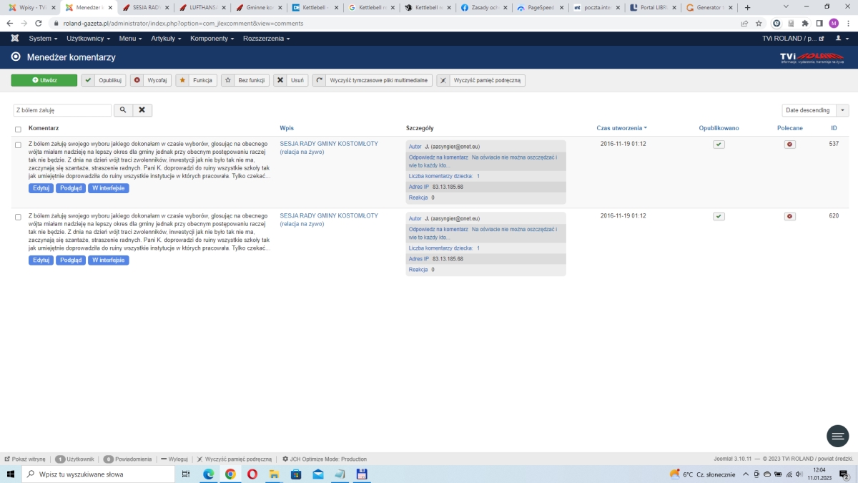The width and height of the screenshot is (858, 483).
Task: Click the green Utwórz button
Action: point(44,80)
